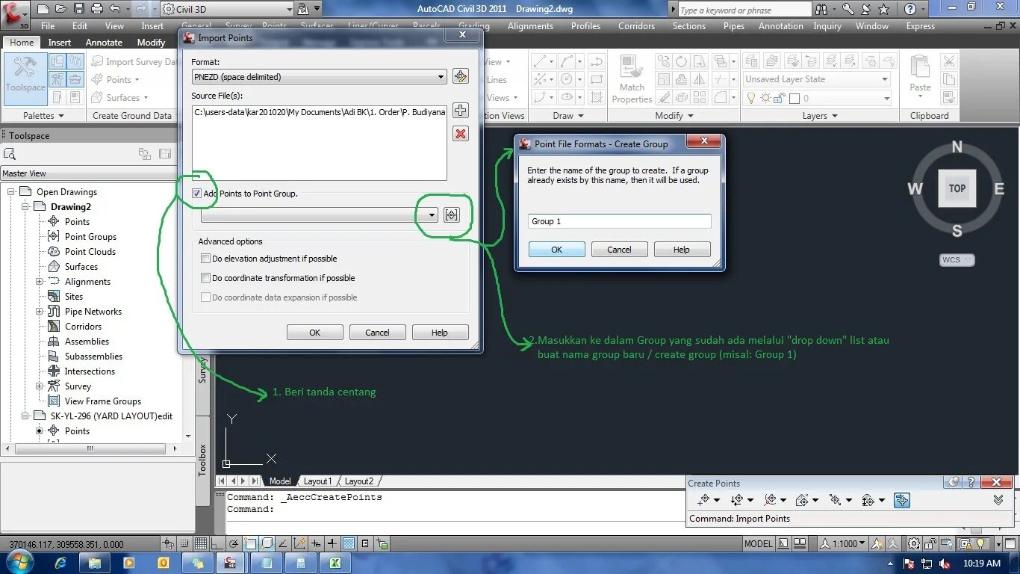Click the Cut scissors icon in Clipboard panel
This screenshot has width=1020, height=574.
coord(948,61)
